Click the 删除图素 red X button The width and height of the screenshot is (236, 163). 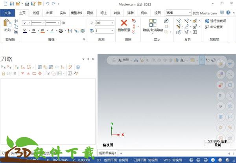124,26
